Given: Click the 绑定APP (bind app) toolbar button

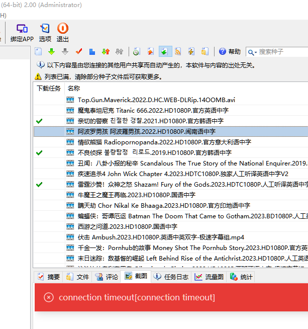Looking at the screenshot, I should pos(22,33).
